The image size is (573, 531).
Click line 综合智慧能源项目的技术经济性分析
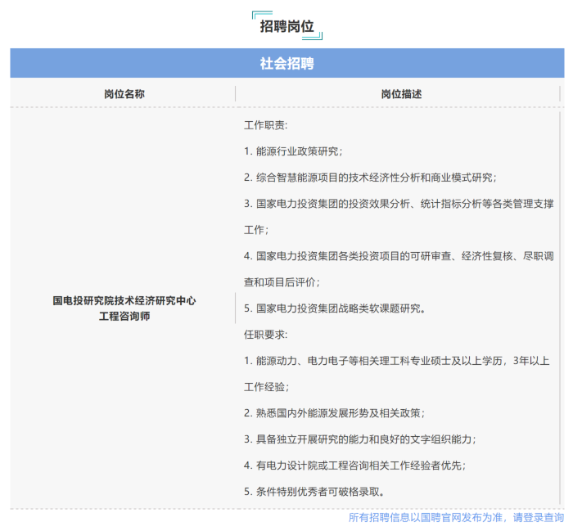click(x=370, y=178)
